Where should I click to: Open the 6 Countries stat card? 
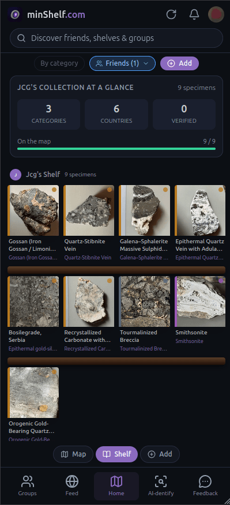tap(116, 114)
